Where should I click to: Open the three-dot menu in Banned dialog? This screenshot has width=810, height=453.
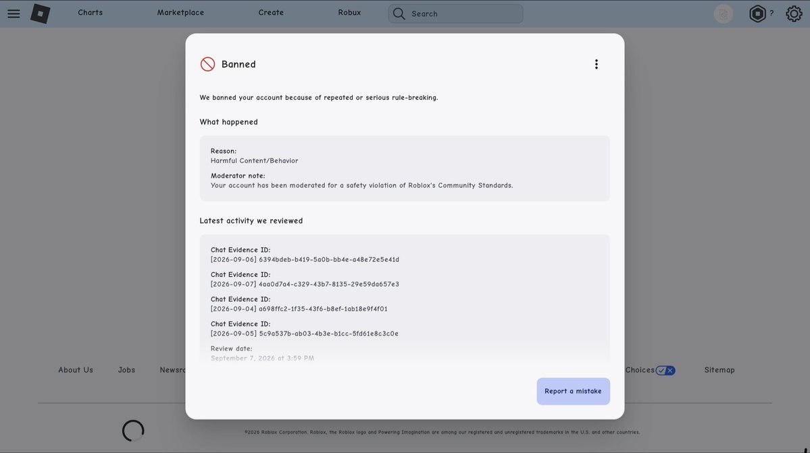[x=596, y=64]
